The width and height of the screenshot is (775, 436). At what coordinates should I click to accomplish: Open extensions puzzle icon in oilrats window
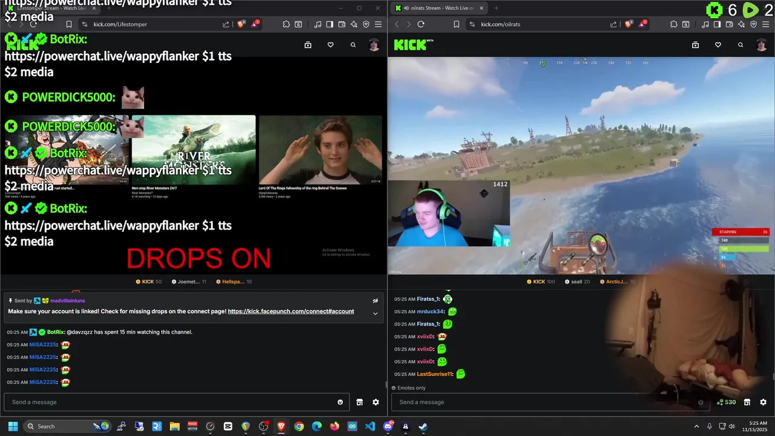(x=674, y=24)
